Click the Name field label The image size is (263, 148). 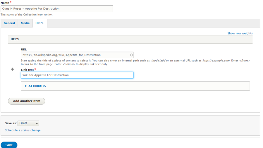(x=5, y=3)
